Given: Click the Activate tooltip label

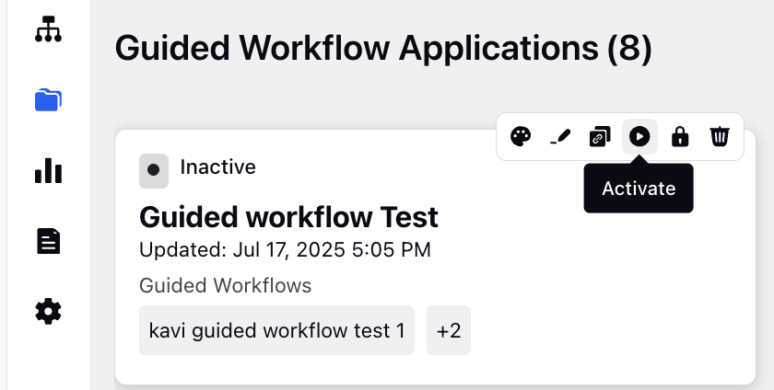Looking at the screenshot, I should click(x=639, y=189).
